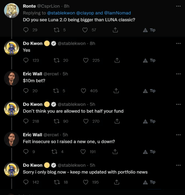This screenshot has height=195, width=185.
Task: Share Do Kwon's "bet half your fund" tweet
Action: click(x=116, y=121)
